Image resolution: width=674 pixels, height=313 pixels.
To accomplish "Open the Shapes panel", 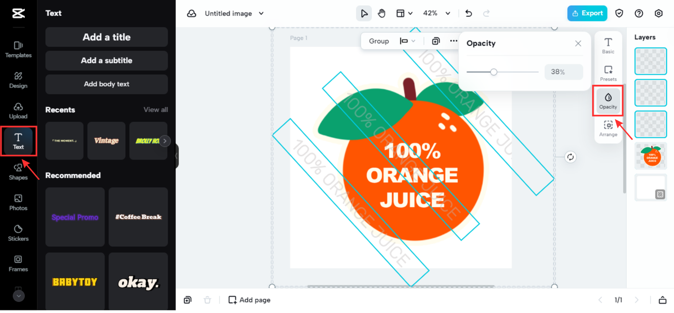I will tap(18, 171).
